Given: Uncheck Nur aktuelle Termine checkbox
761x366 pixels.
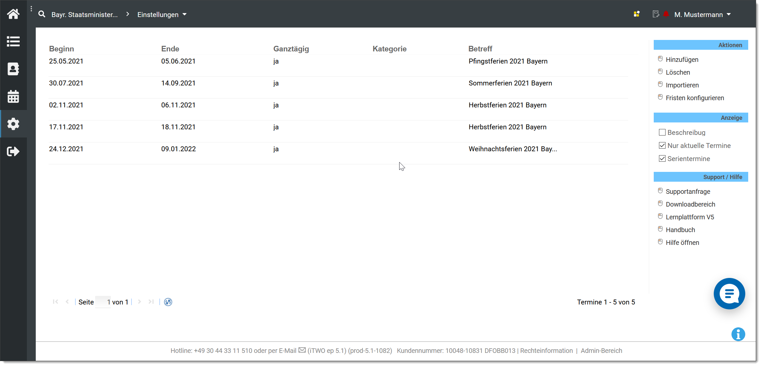Looking at the screenshot, I should (x=662, y=146).
